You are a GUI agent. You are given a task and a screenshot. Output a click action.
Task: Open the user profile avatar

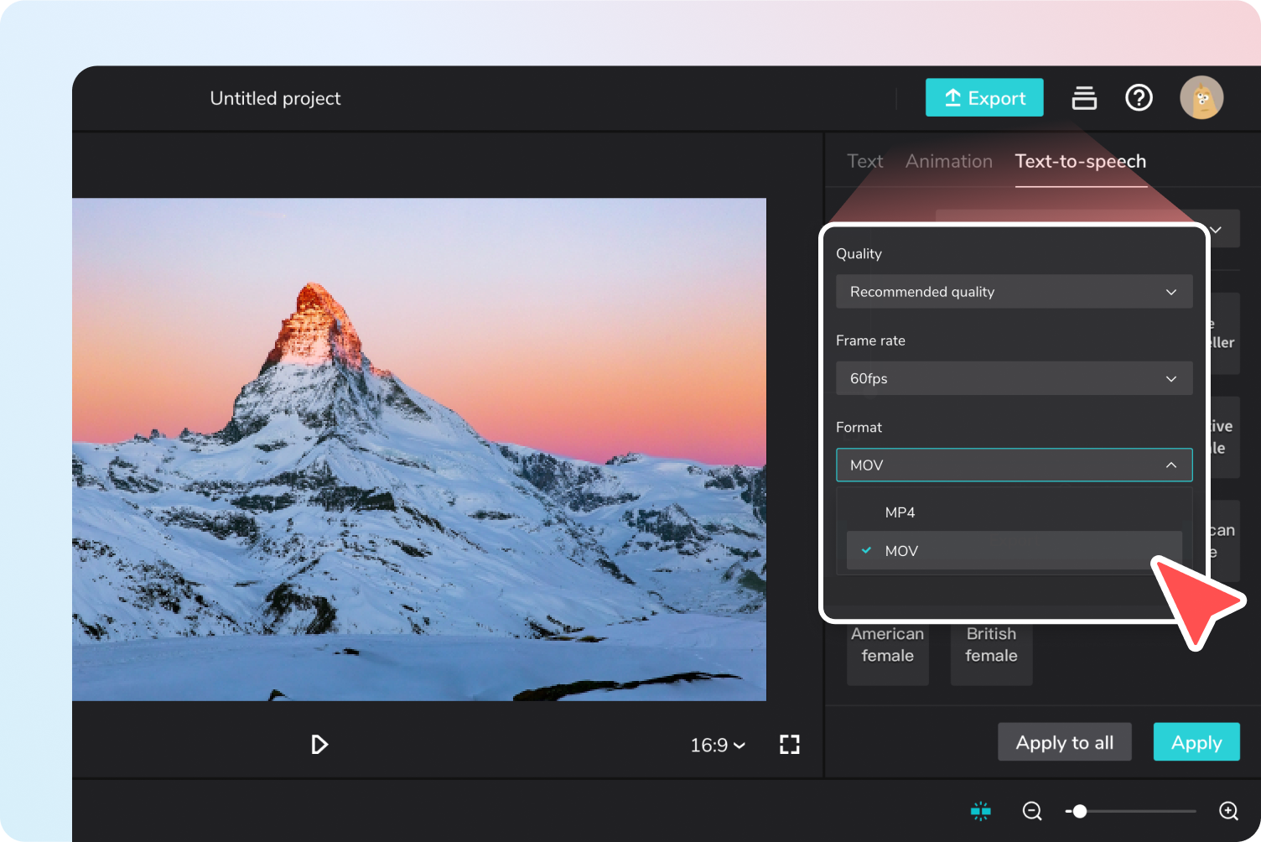point(1201,98)
